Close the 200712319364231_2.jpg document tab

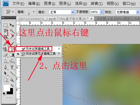tap(91, 19)
